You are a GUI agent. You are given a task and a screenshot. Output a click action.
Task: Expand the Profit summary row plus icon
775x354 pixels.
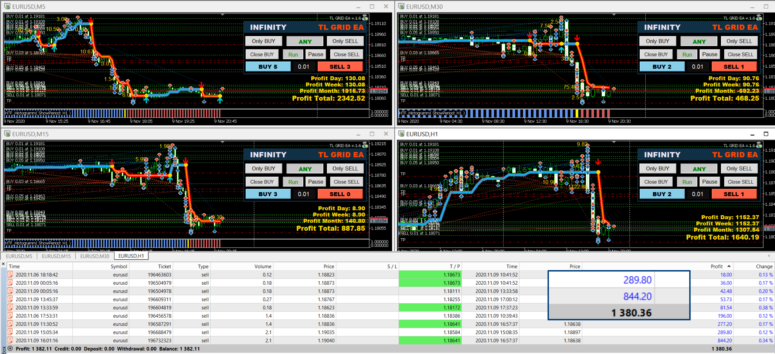click(10, 349)
